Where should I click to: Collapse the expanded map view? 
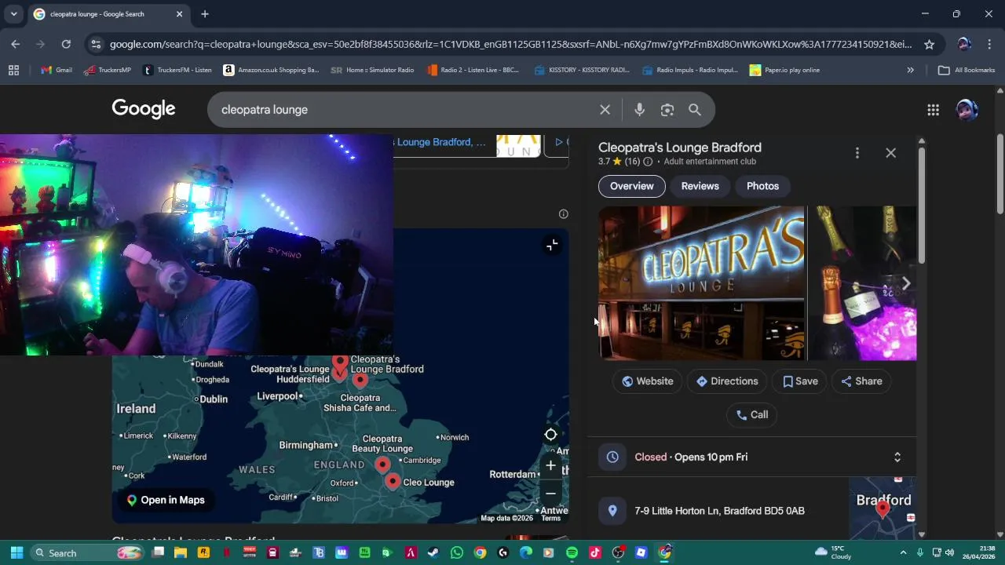pyautogui.click(x=552, y=245)
